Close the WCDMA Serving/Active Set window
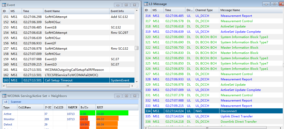The image size is (284, 129). point(134,96)
